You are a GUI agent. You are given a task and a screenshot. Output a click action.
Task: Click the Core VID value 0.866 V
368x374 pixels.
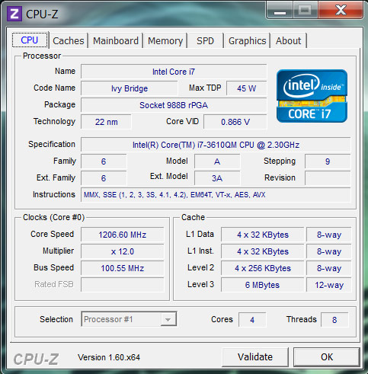235,122
